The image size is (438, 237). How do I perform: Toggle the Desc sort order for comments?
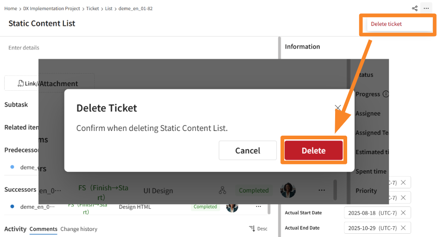[x=258, y=229]
